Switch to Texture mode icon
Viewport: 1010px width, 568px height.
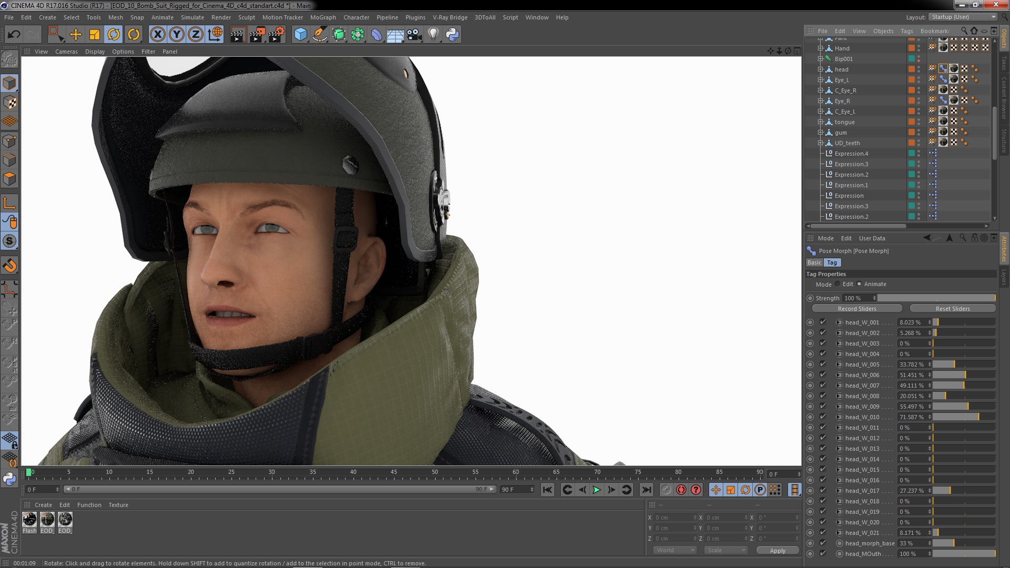9,103
